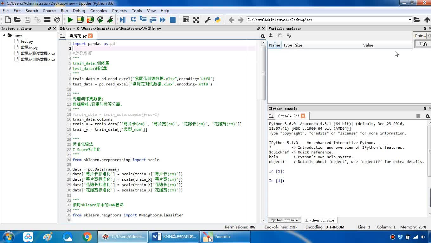431x243 pixels.
Task: Switch to the Python console tab
Action: (284, 220)
